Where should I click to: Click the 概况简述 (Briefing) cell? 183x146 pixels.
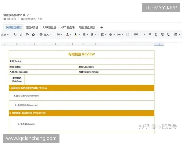pos(17,80)
